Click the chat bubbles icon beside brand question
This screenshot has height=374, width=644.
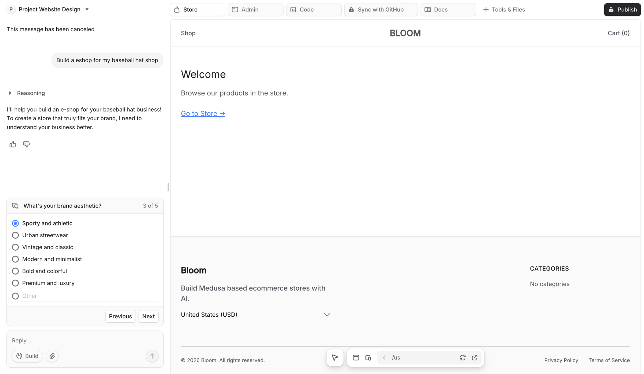click(x=15, y=206)
